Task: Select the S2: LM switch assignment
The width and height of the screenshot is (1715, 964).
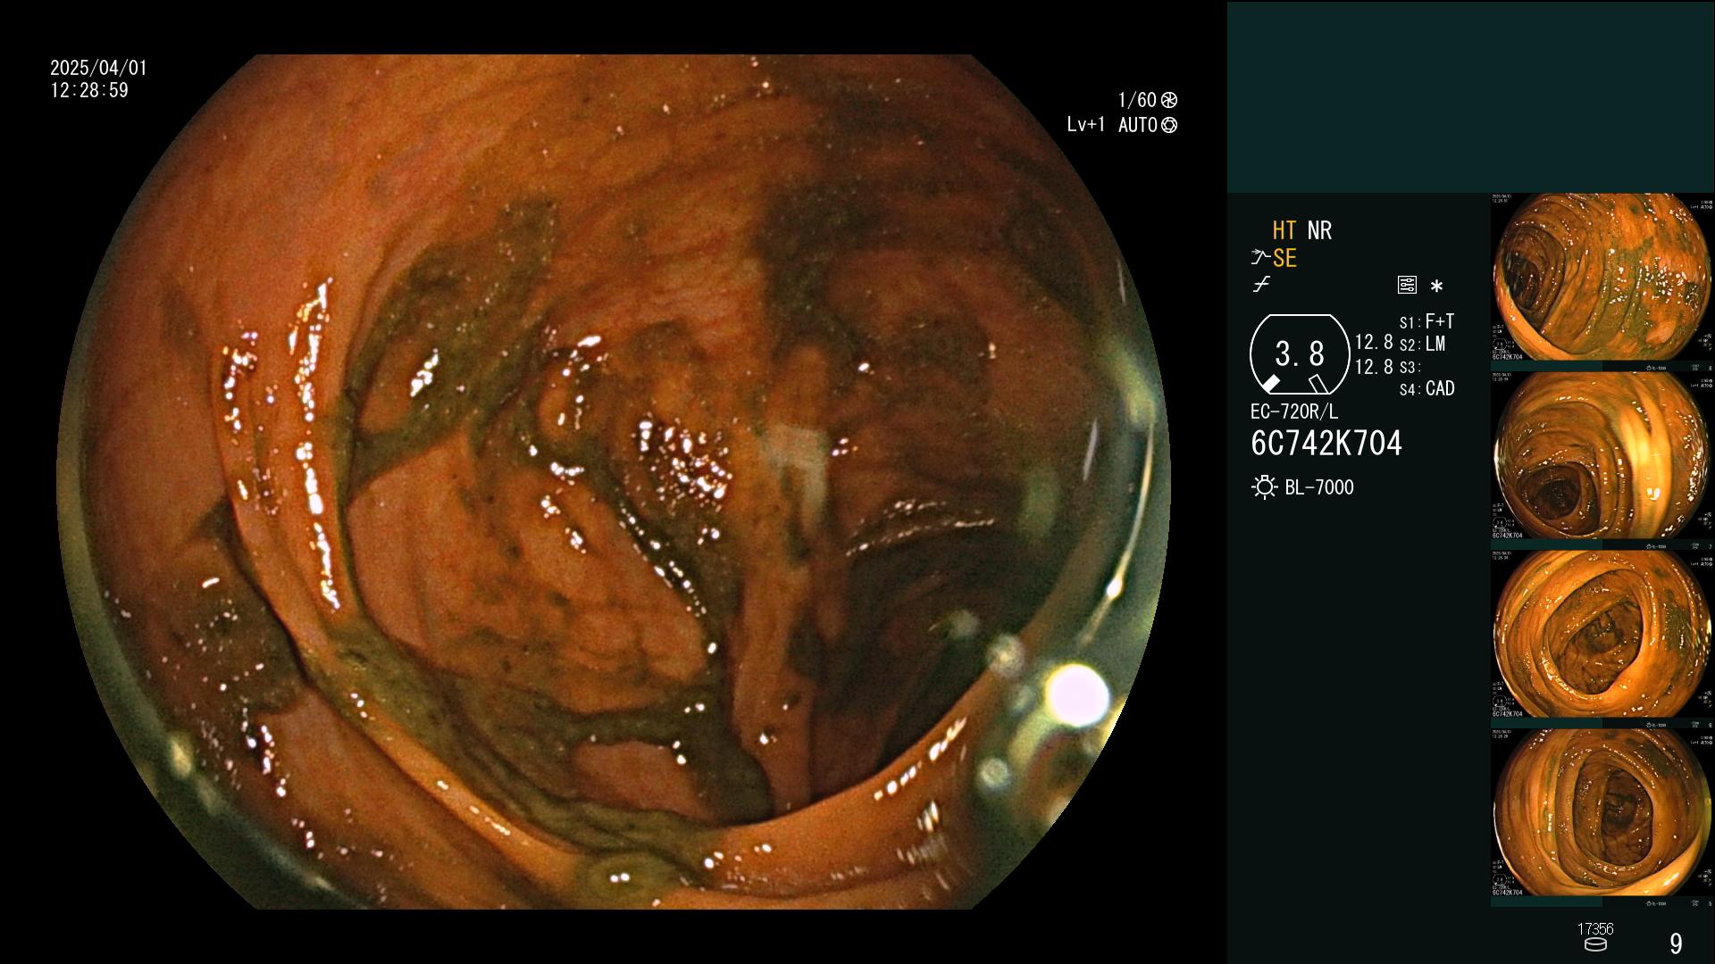Action: coord(1422,345)
